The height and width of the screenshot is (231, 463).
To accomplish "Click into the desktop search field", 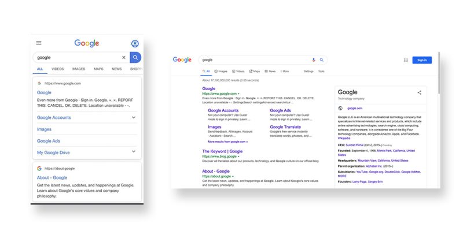I will click(x=255, y=59).
